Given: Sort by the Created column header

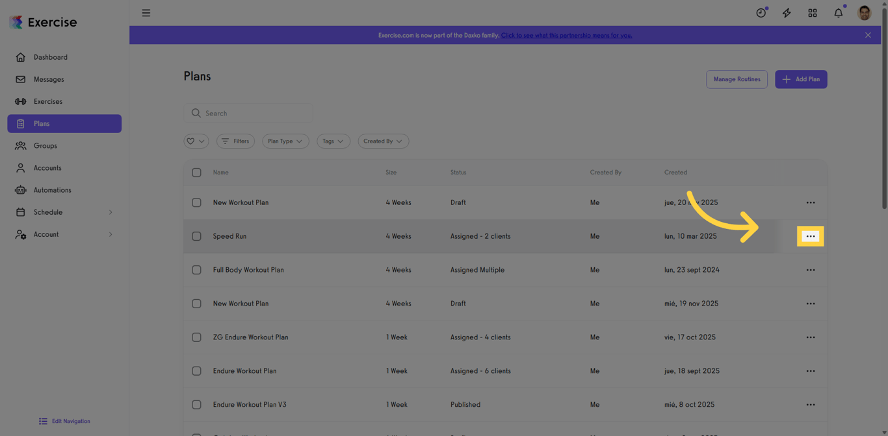Looking at the screenshot, I should click(675, 173).
